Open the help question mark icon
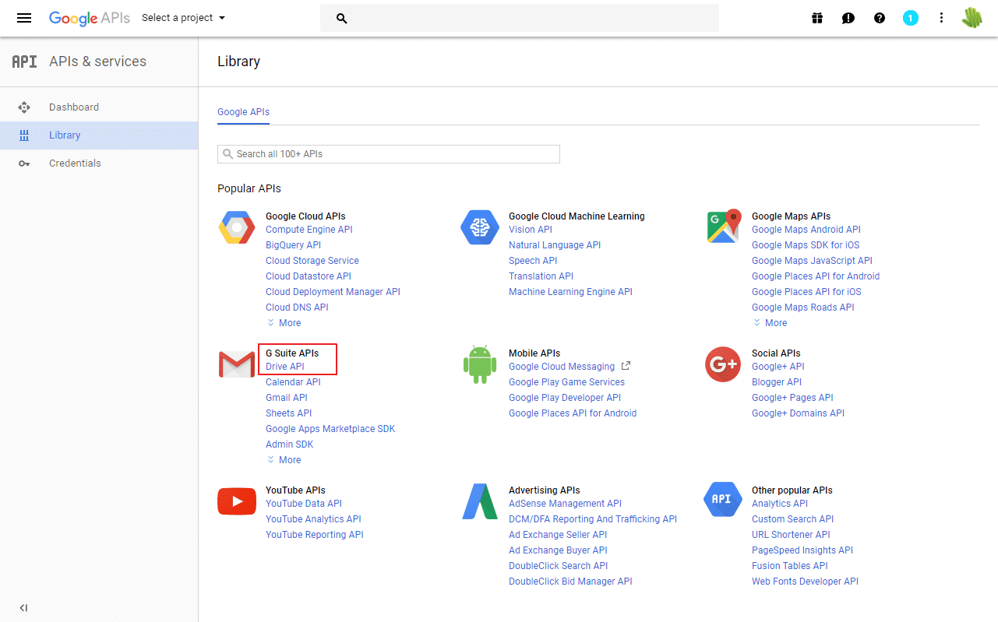This screenshot has height=622, width=998. 880,18
